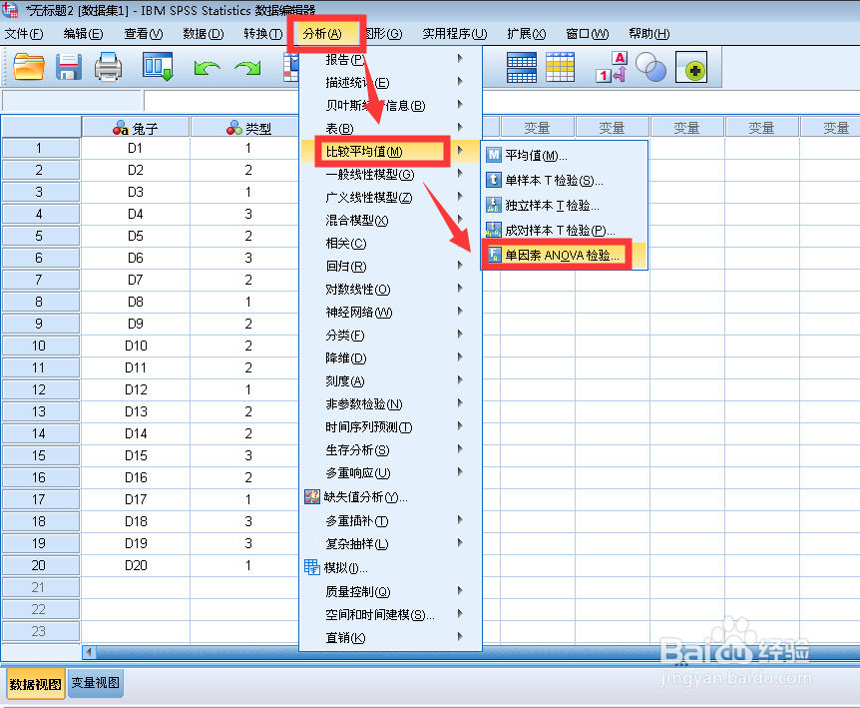This screenshot has width=860, height=708.
Task: Open the 窗口(W) menu
Action: click(x=587, y=34)
